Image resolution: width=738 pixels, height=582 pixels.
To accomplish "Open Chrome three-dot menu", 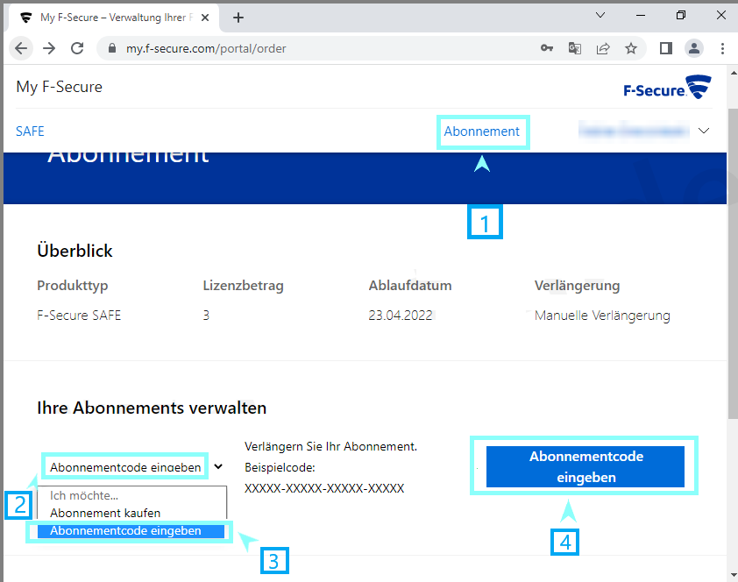I will pos(722,48).
